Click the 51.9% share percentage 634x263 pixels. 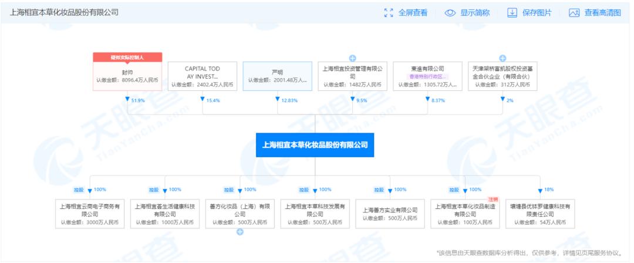(x=139, y=100)
